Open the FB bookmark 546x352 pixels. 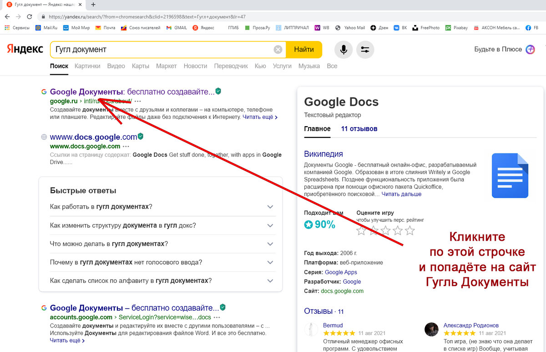click(x=532, y=28)
